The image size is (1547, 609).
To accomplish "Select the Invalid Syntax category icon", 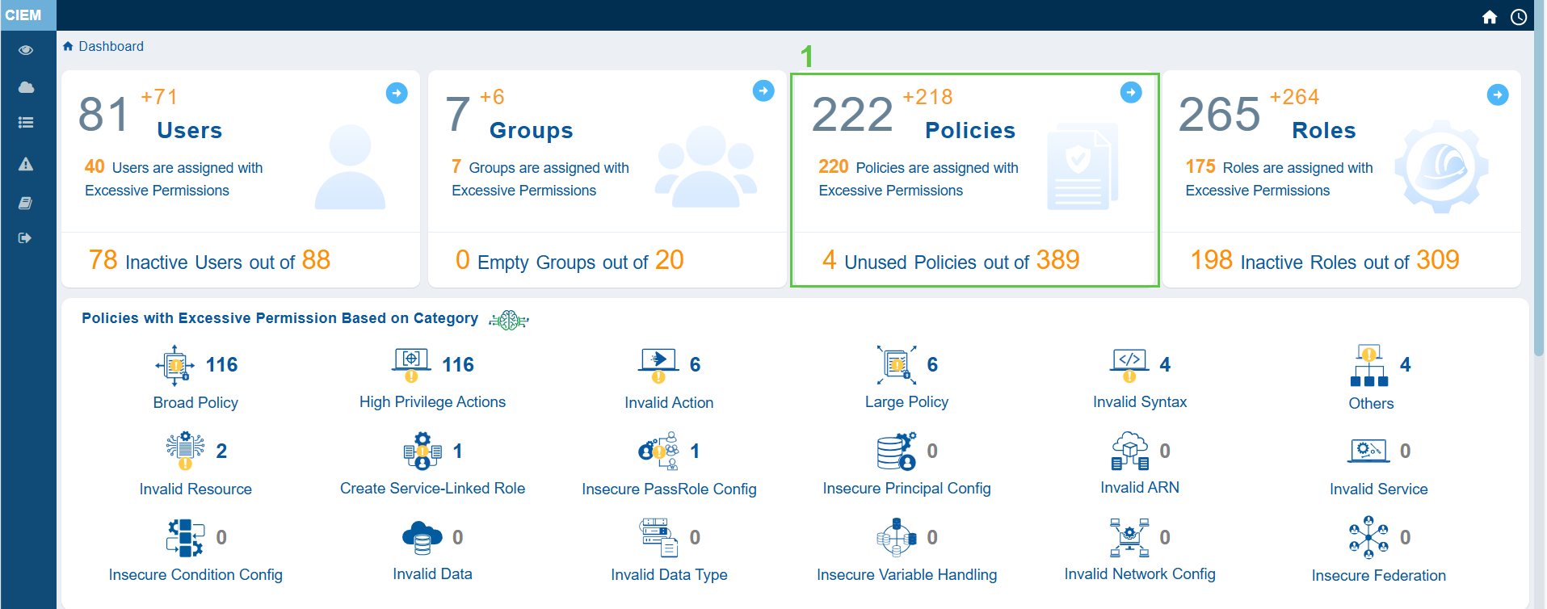I will pyautogui.click(x=1129, y=365).
